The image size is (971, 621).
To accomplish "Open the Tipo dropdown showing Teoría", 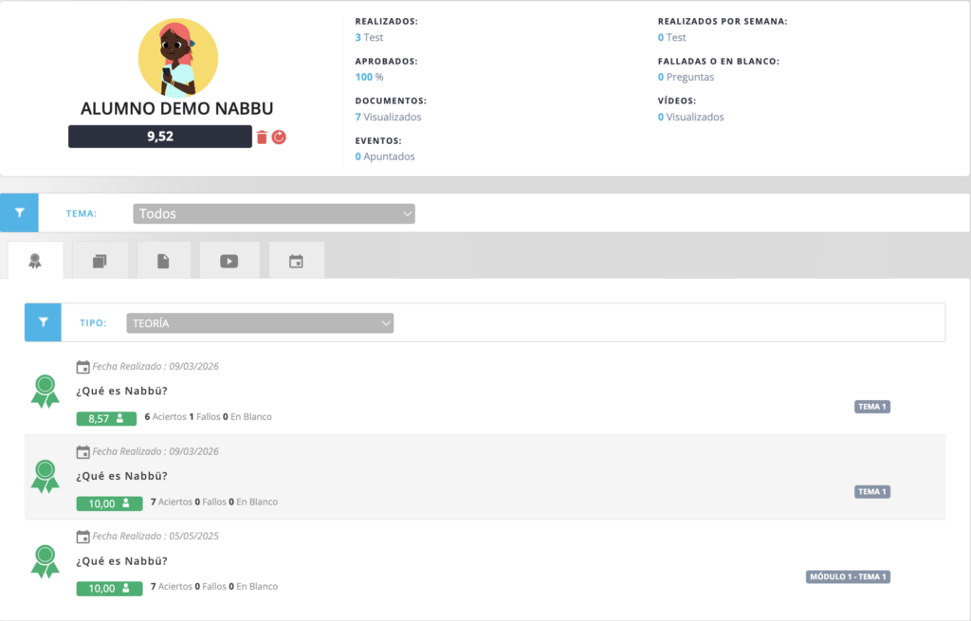I will [260, 323].
